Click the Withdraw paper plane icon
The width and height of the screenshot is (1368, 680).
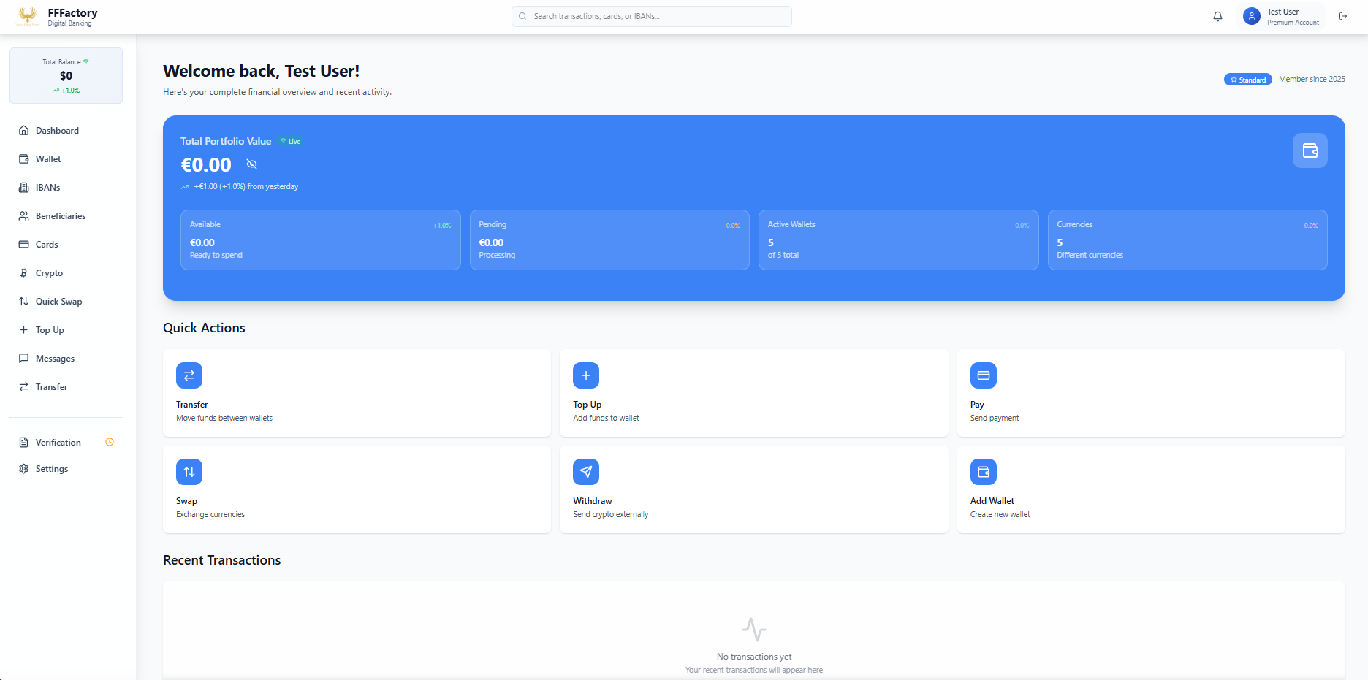[586, 472]
